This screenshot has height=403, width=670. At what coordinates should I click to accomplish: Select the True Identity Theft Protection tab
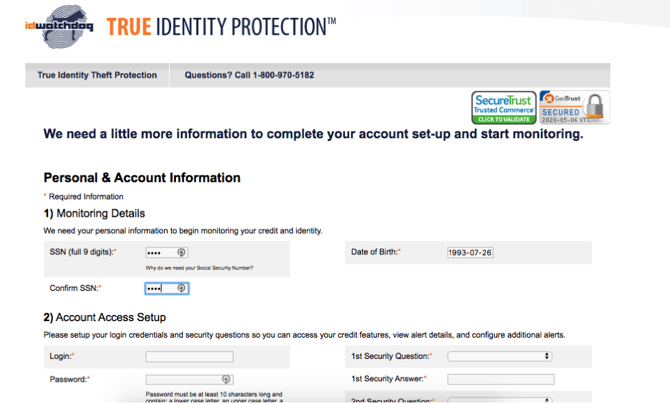click(x=96, y=76)
